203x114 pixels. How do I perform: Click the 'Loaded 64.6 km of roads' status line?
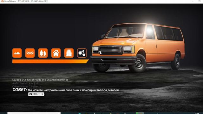(x=40, y=80)
